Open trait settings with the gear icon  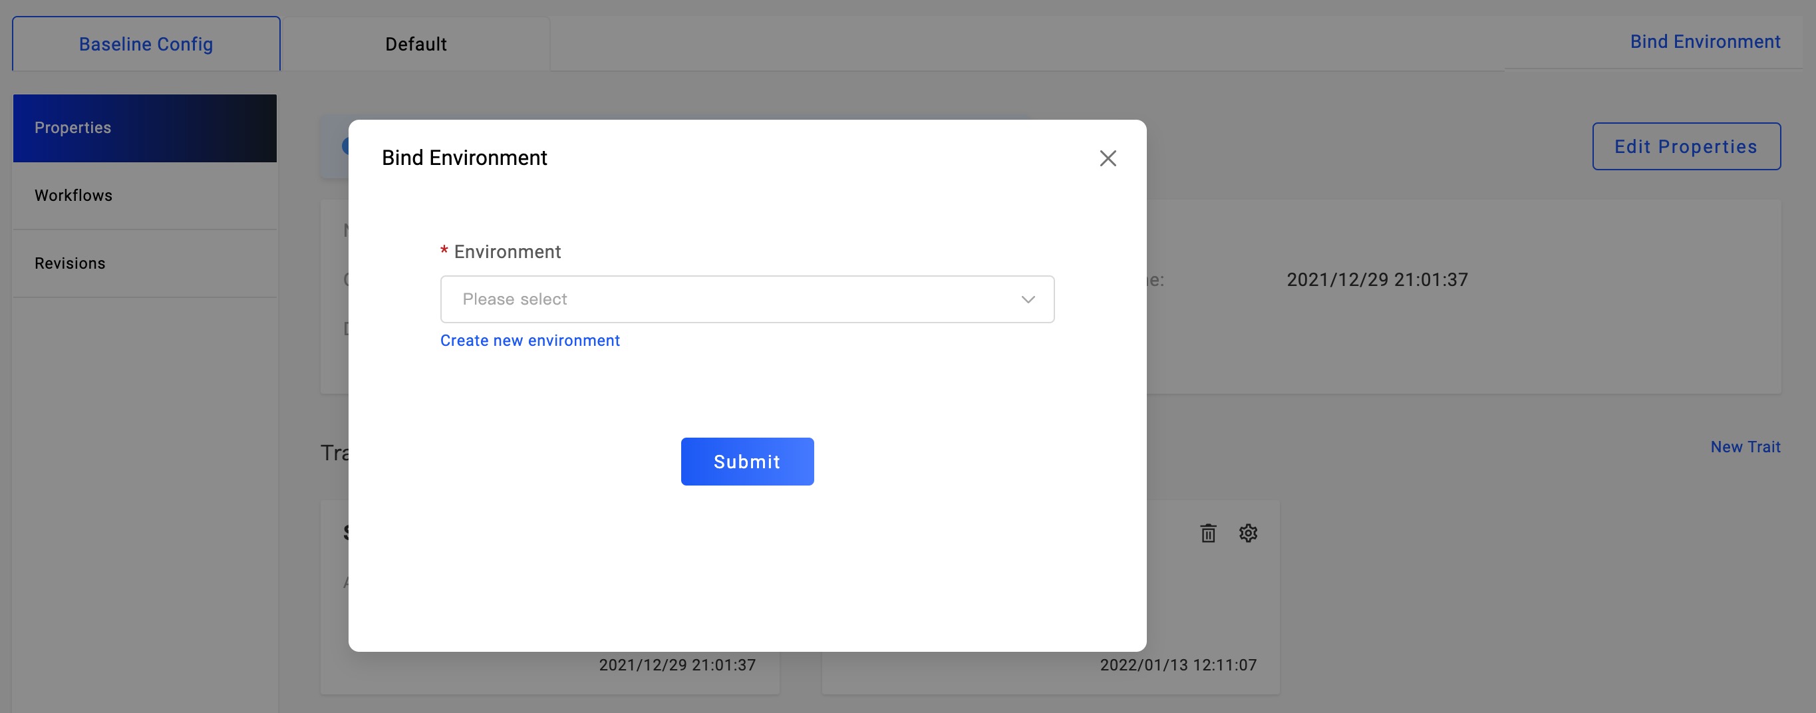pyautogui.click(x=1248, y=533)
